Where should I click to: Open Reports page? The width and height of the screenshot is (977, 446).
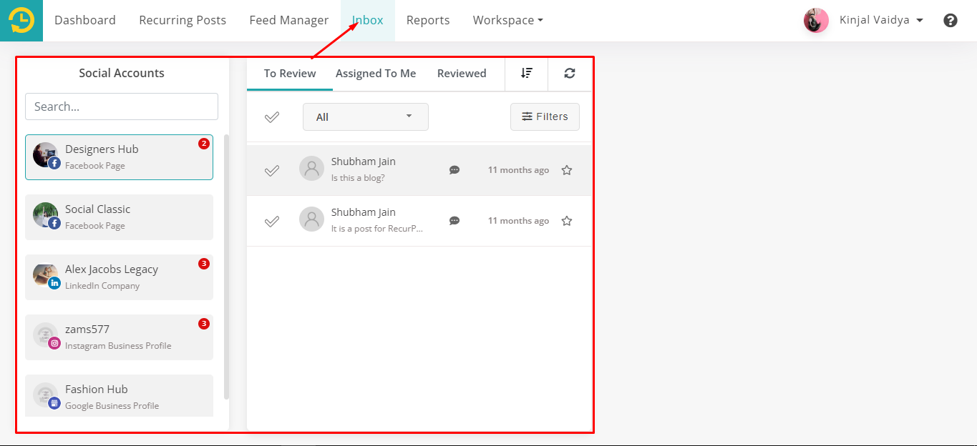pyautogui.click(x=428, y=20)
